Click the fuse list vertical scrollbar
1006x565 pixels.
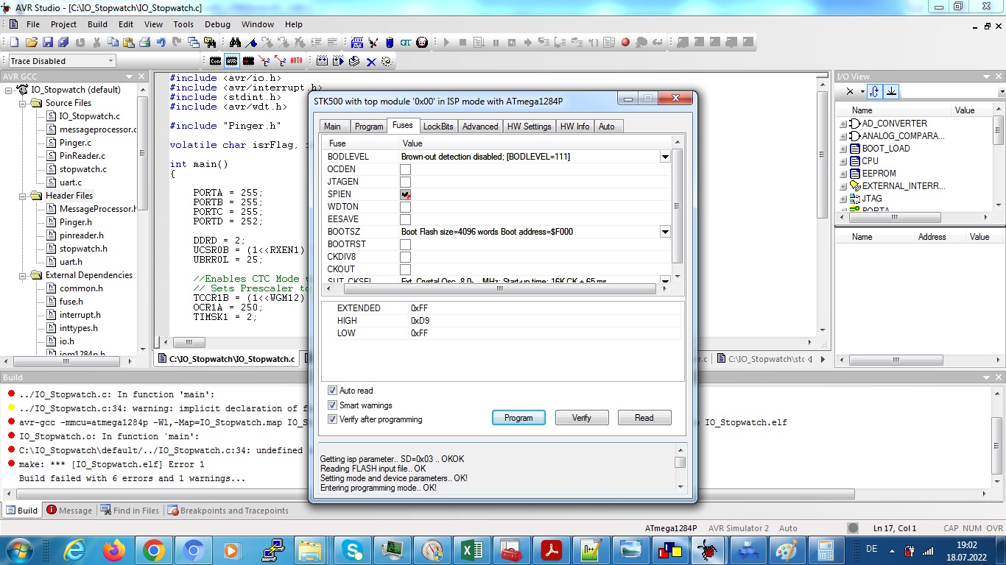(678, 206)
